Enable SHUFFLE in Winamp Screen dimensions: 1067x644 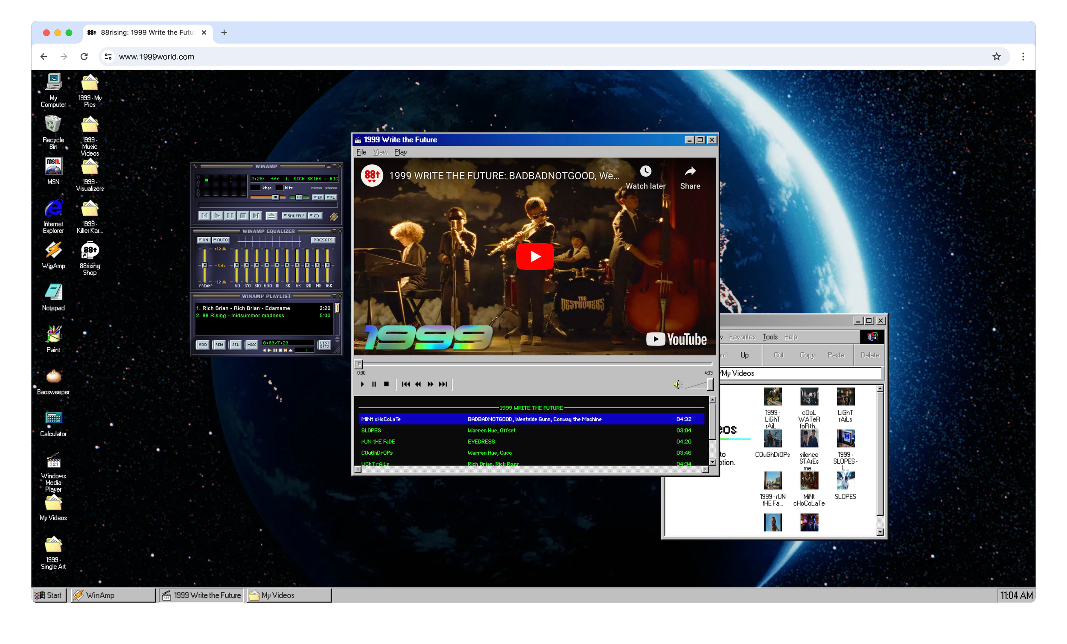tap(294, 215)
